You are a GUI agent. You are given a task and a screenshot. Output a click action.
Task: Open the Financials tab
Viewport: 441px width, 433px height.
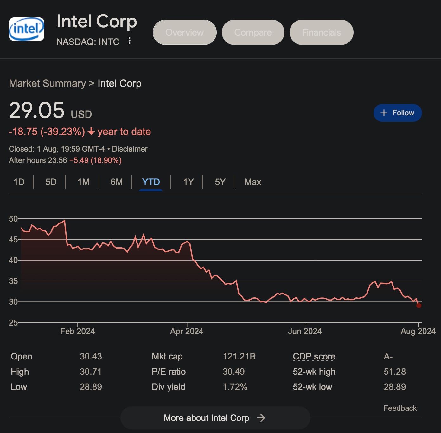(322, 32)
